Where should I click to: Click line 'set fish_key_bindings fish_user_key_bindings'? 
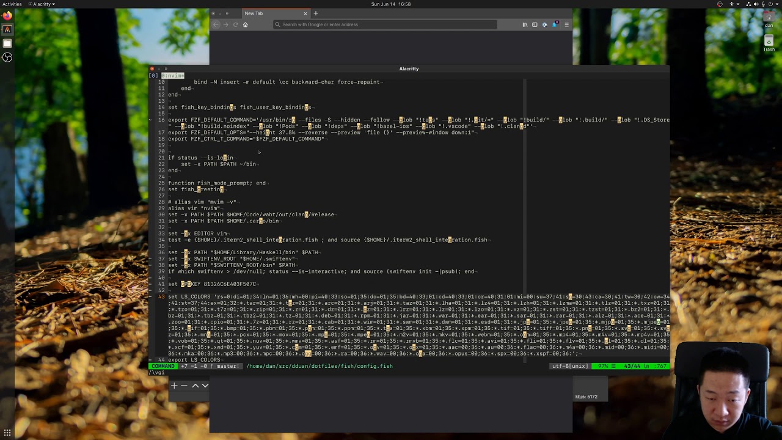(239, 107)
